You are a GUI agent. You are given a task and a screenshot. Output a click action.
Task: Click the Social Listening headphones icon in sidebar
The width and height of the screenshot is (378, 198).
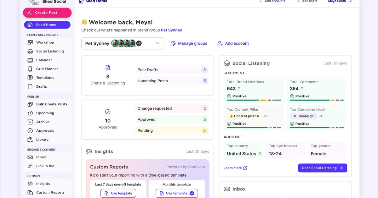tap(30, 51)
